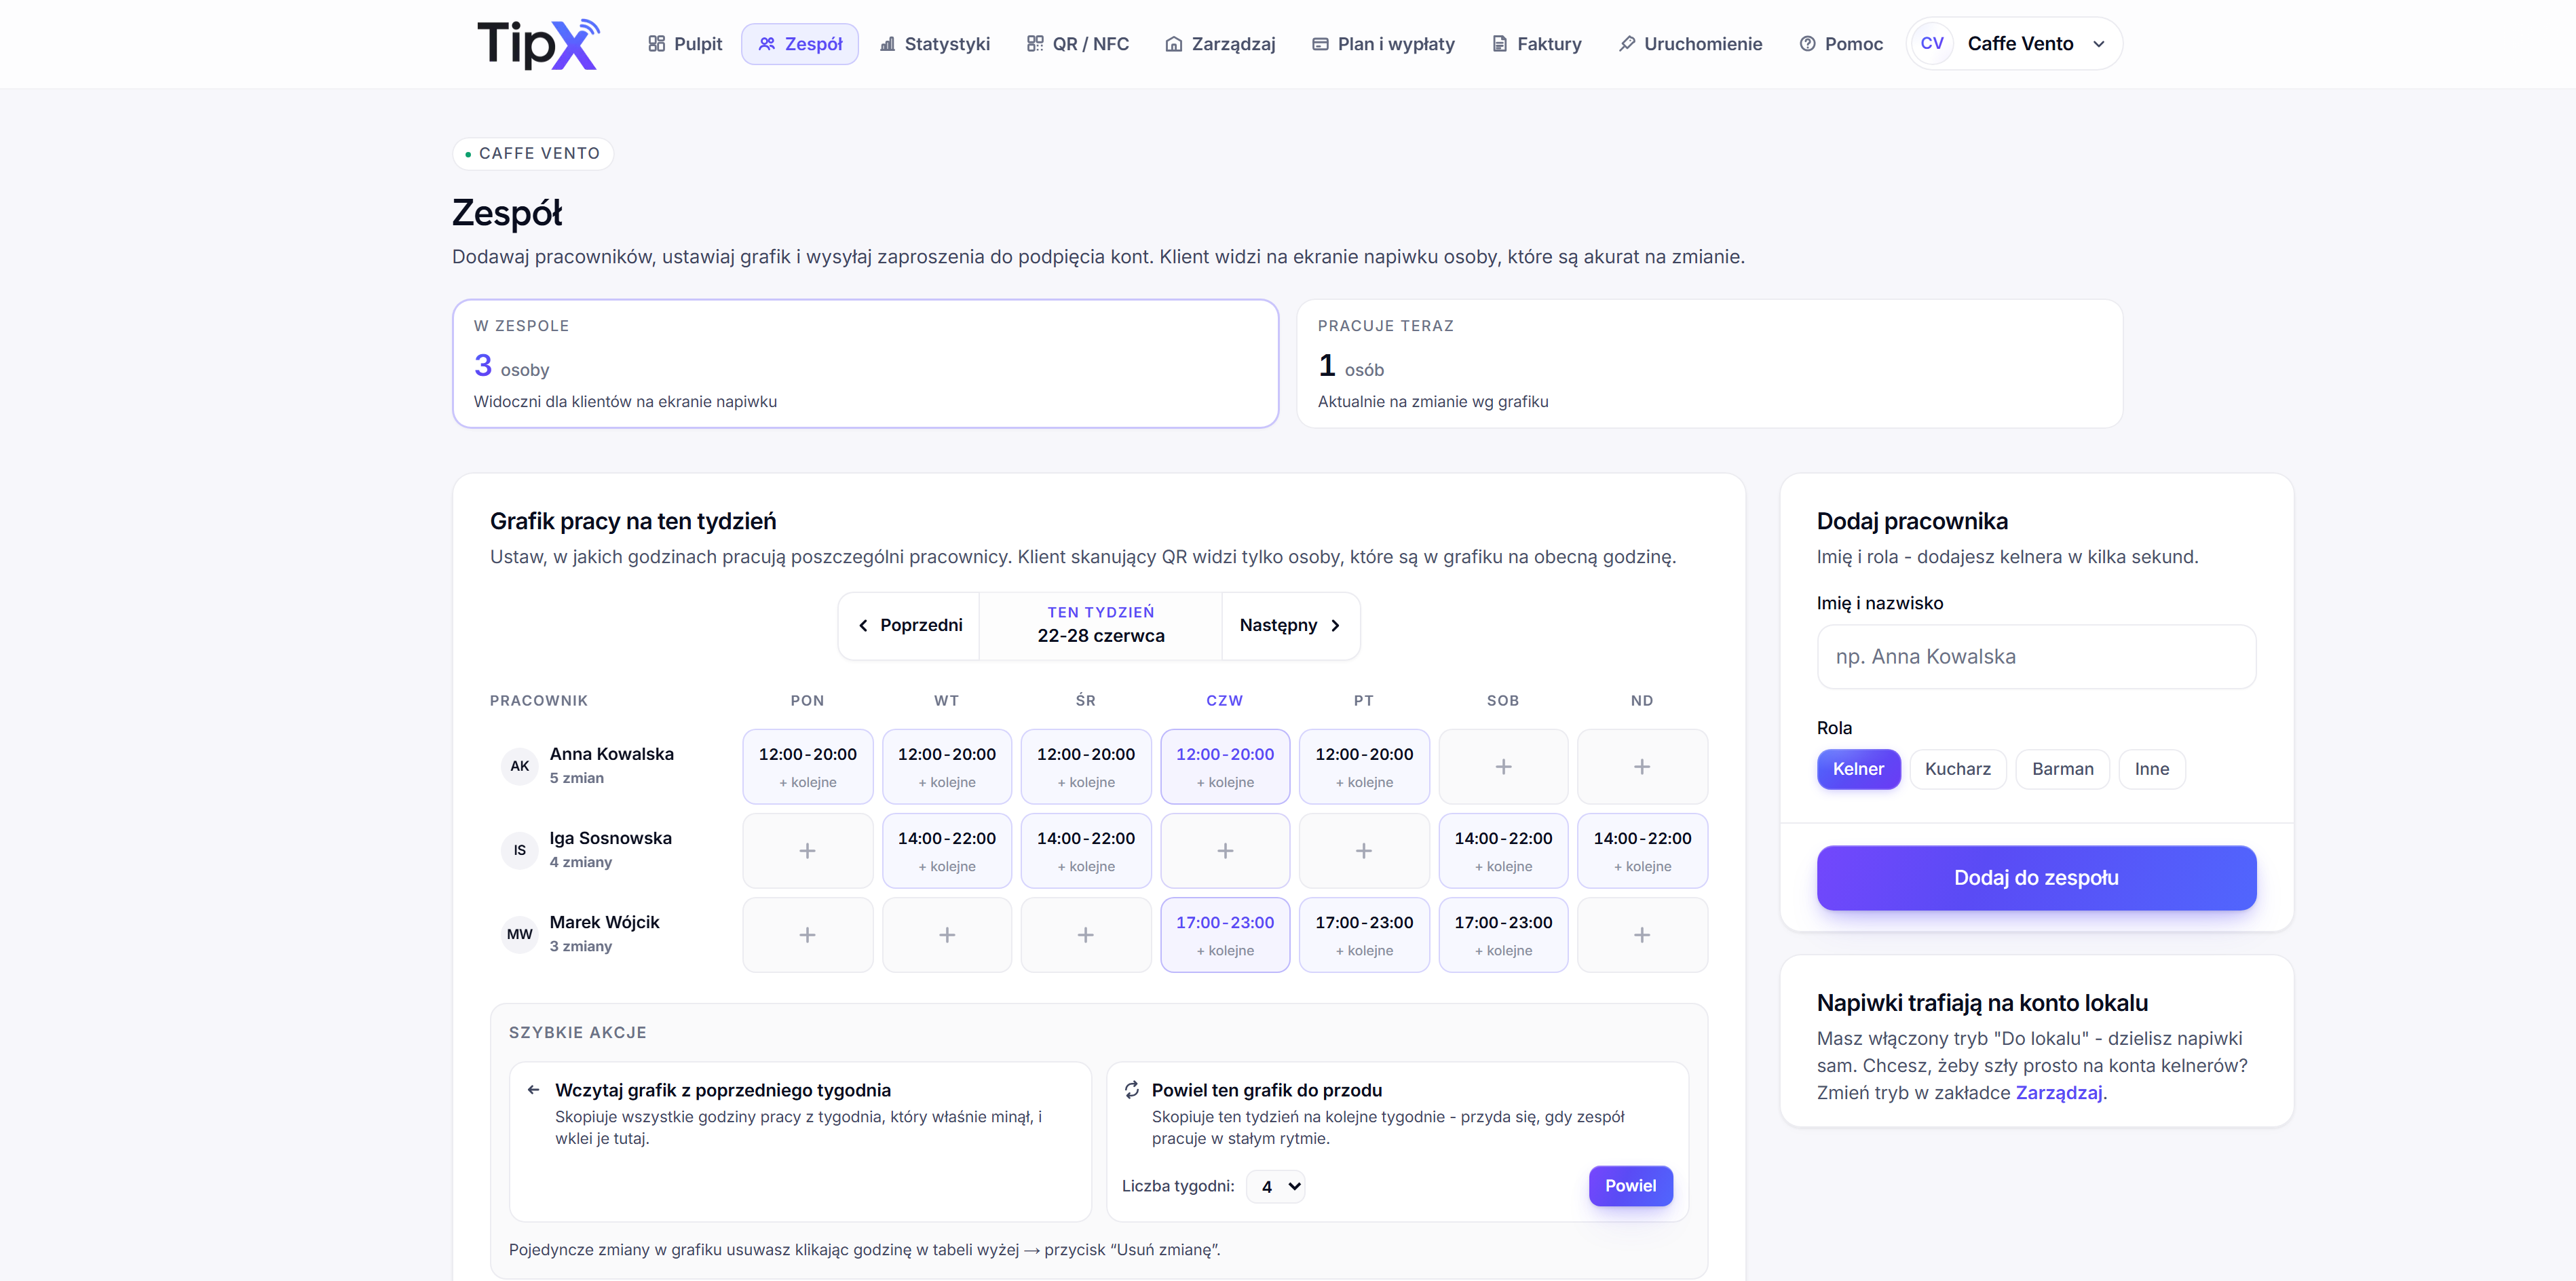Follow the Zarządzaj link in tips note
The image size is (2576, 1281).
point(2058,1094)
